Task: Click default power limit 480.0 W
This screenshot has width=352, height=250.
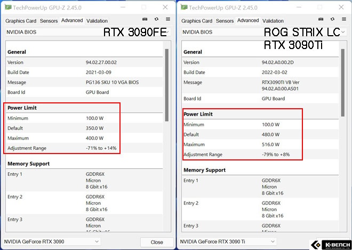Action: pyautogui.click(x=270, y=134)
